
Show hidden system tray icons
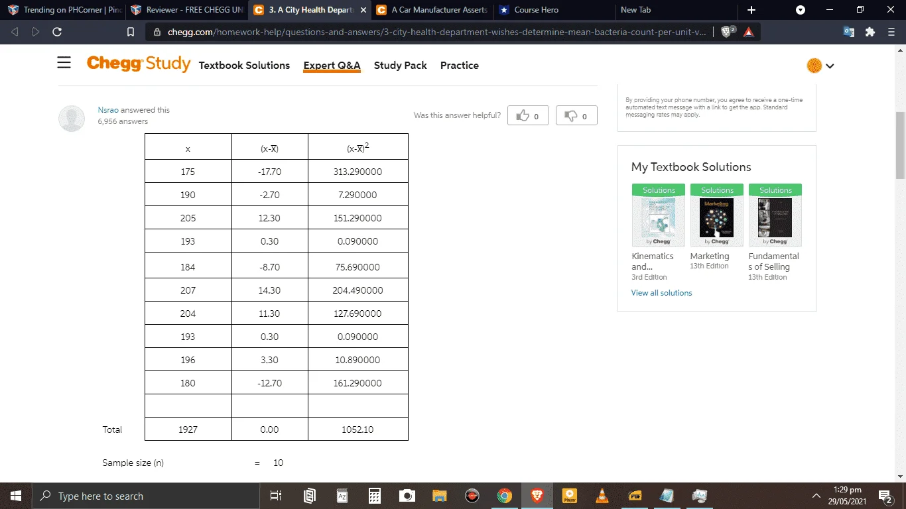816,496
